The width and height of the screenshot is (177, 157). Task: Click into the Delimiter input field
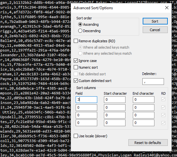click(153, 81)
